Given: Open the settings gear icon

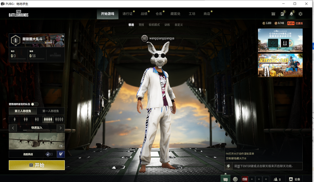Looking at the screenshot, I should click(300, 14).
